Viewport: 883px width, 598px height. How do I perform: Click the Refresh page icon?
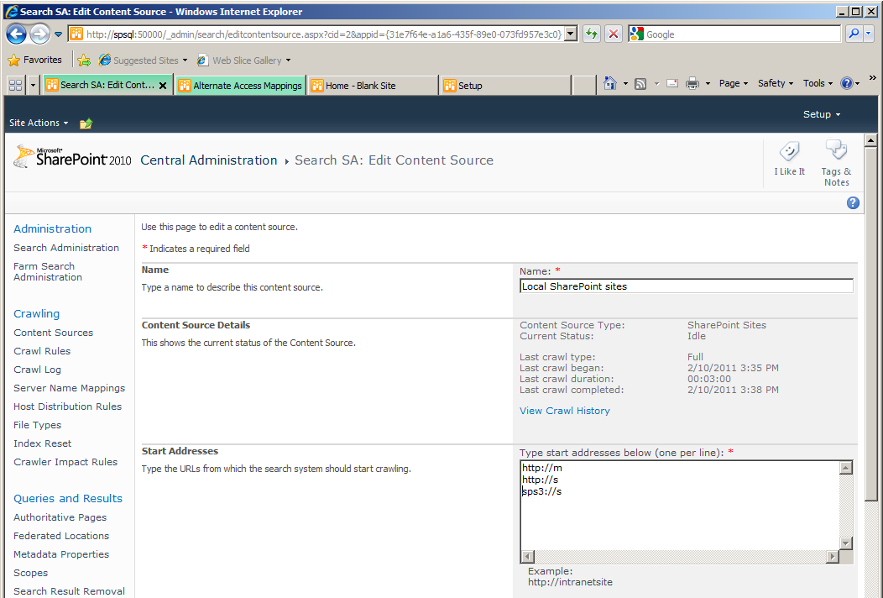pyautogui.click(x=592, y=34)
